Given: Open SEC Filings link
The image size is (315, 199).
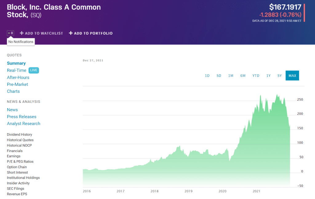Looking at the screenshot, I should pos(15,189).
